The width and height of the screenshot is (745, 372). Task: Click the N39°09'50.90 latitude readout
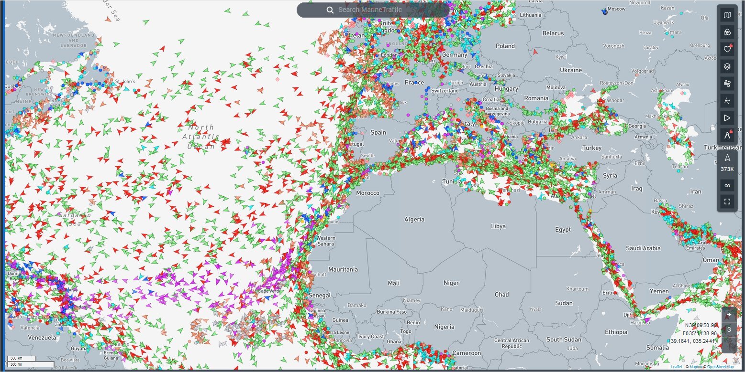pos(701,325)
